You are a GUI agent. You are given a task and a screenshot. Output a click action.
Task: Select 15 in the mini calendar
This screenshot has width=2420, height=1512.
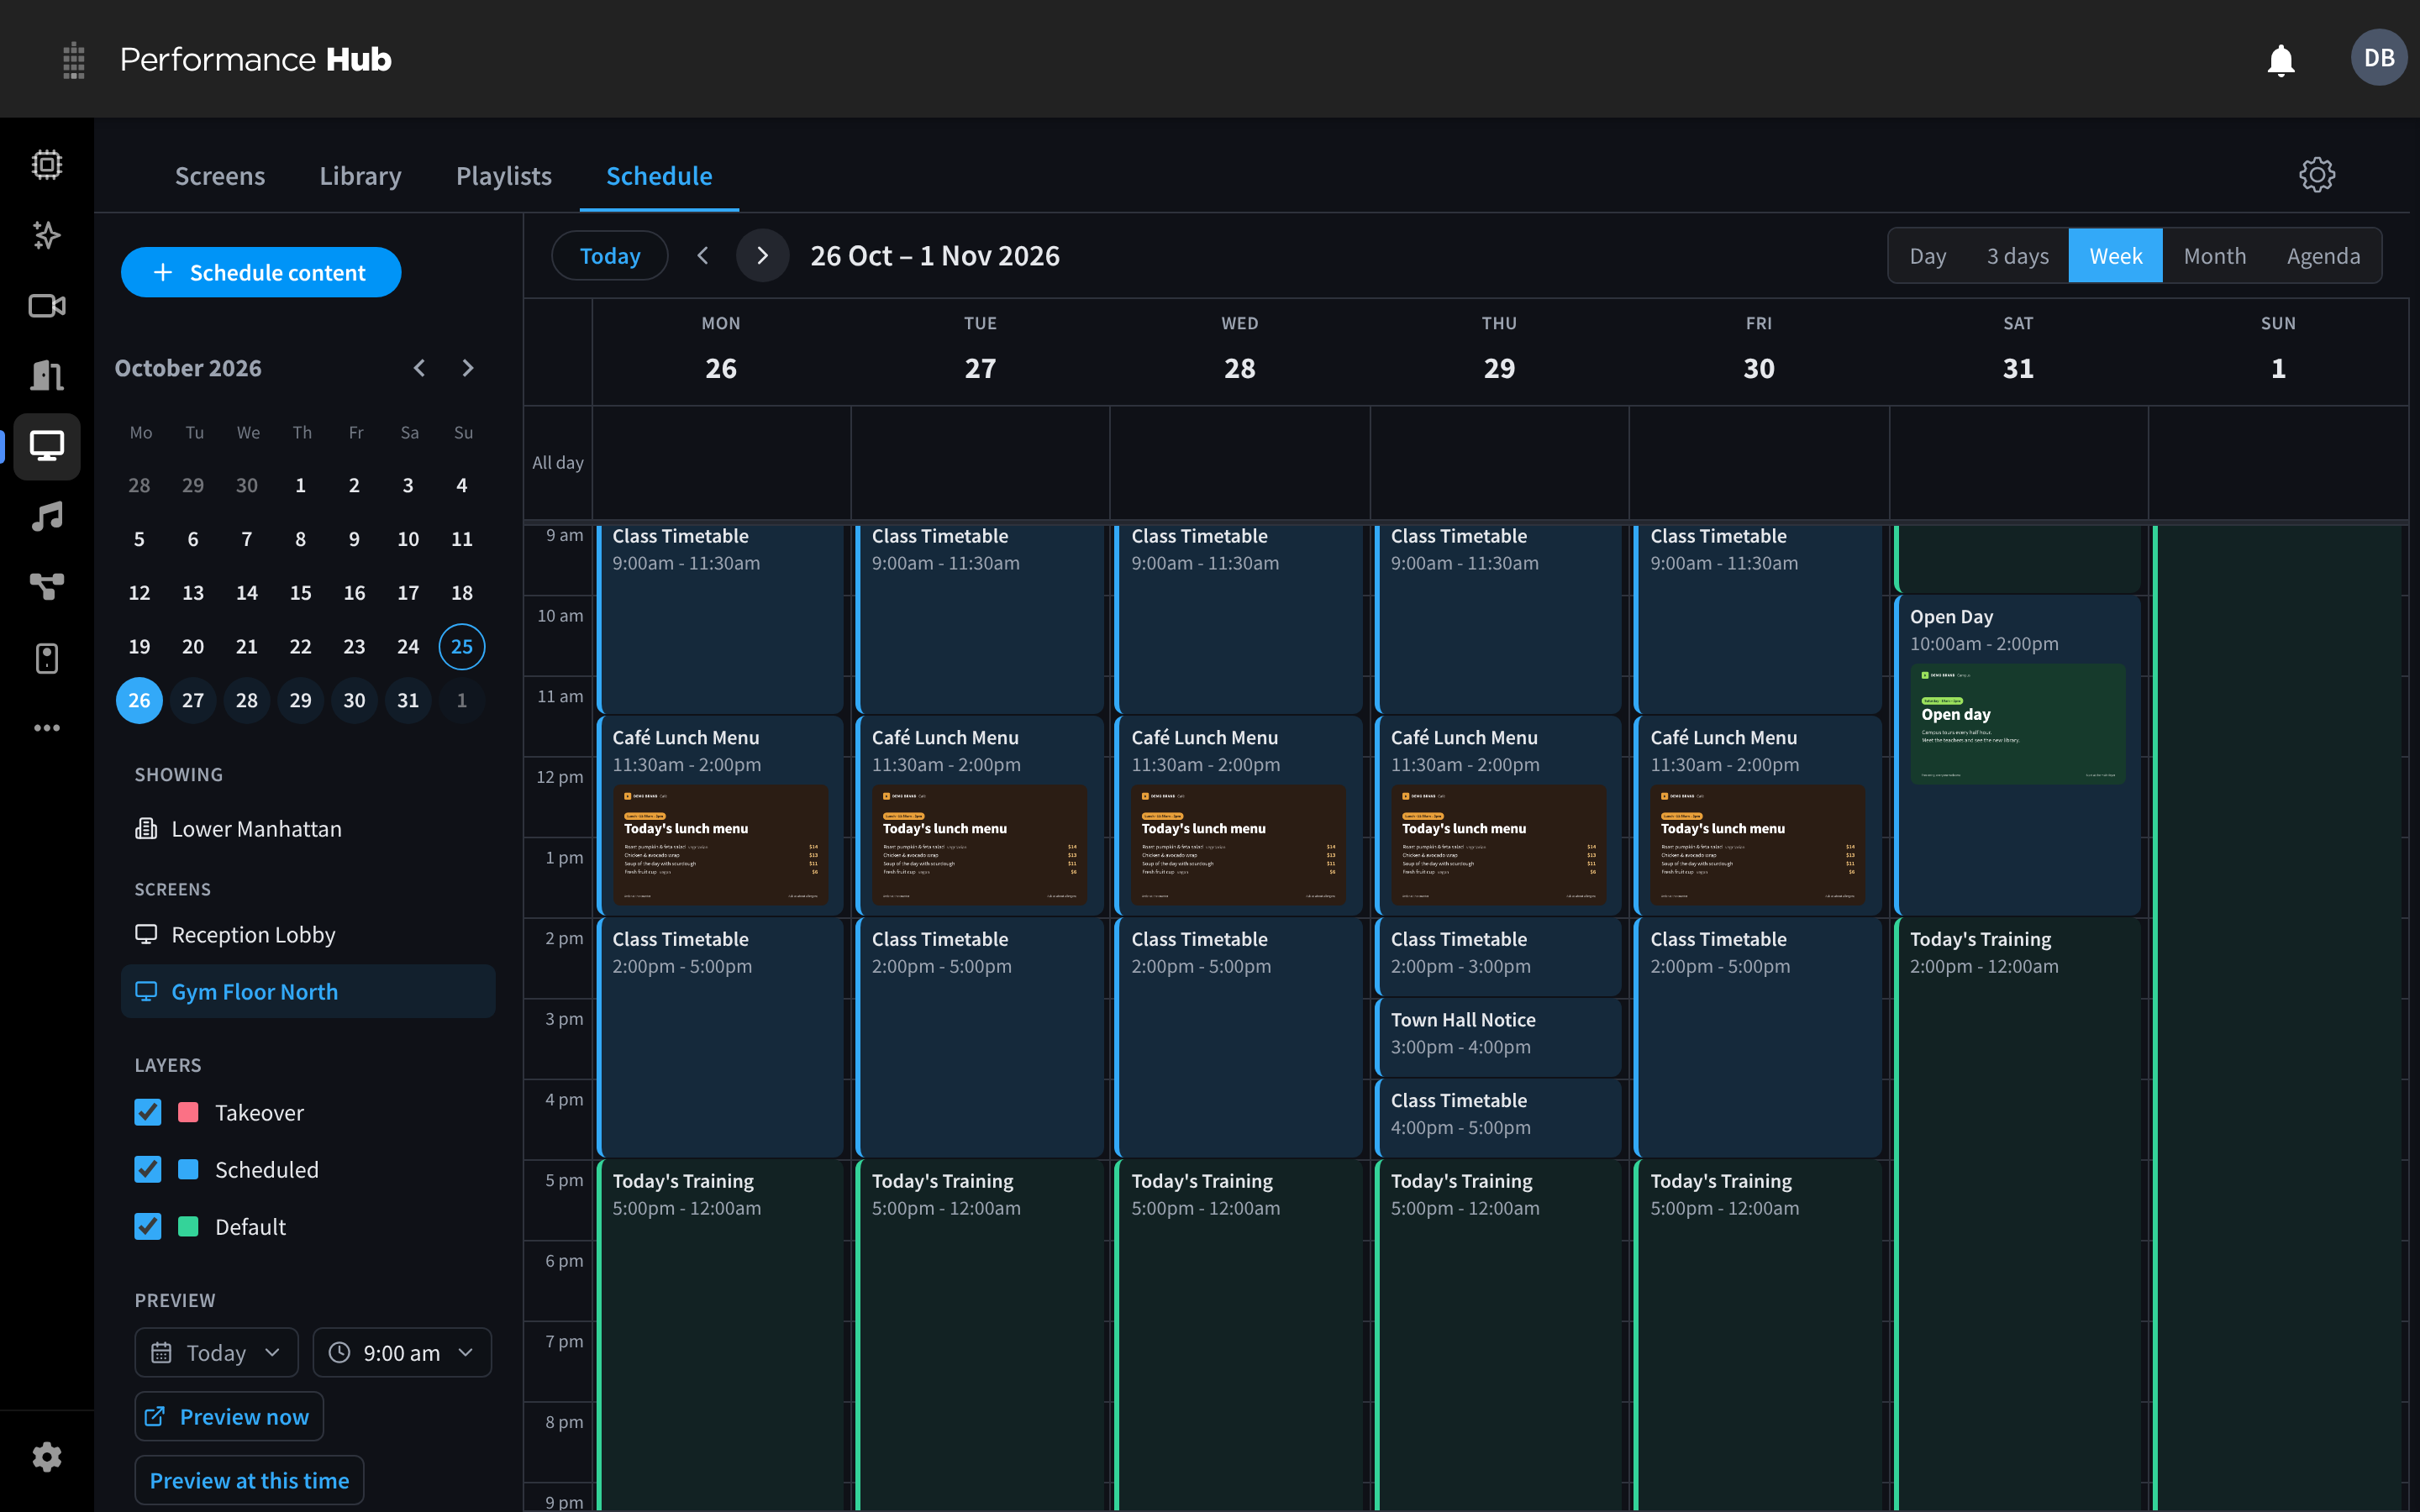[x=300, y=592]
